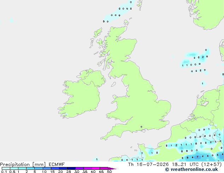Click the 10–15 mm legend color swatch

(47, 168)
